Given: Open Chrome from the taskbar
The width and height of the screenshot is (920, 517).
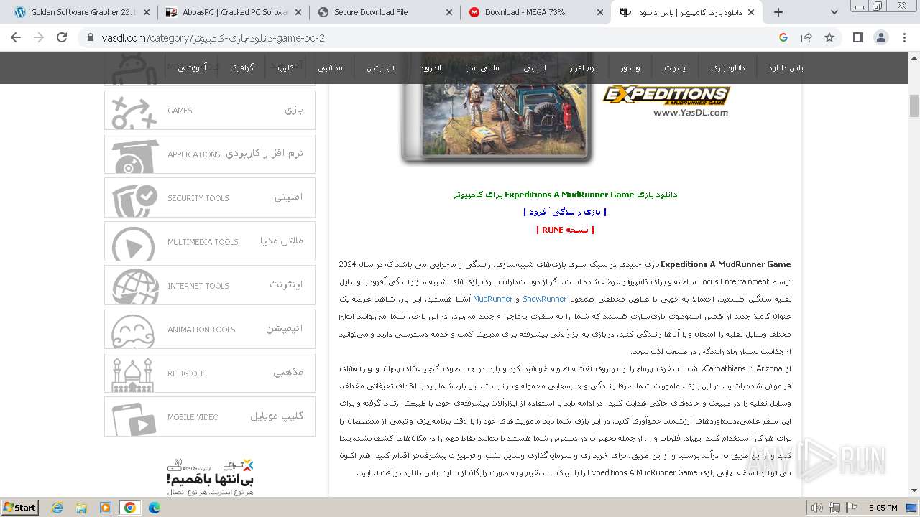Looking at the screenshot, I should pyautogui.click(x=129, y=508).
